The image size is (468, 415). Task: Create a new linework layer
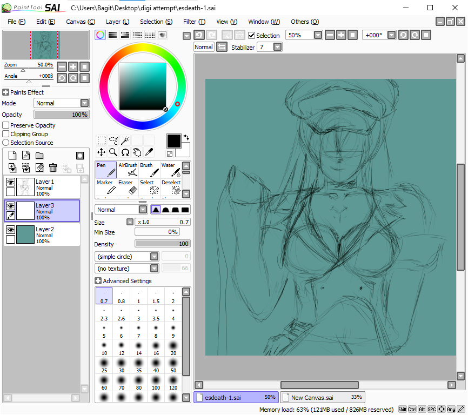click(x=26, y=156)
